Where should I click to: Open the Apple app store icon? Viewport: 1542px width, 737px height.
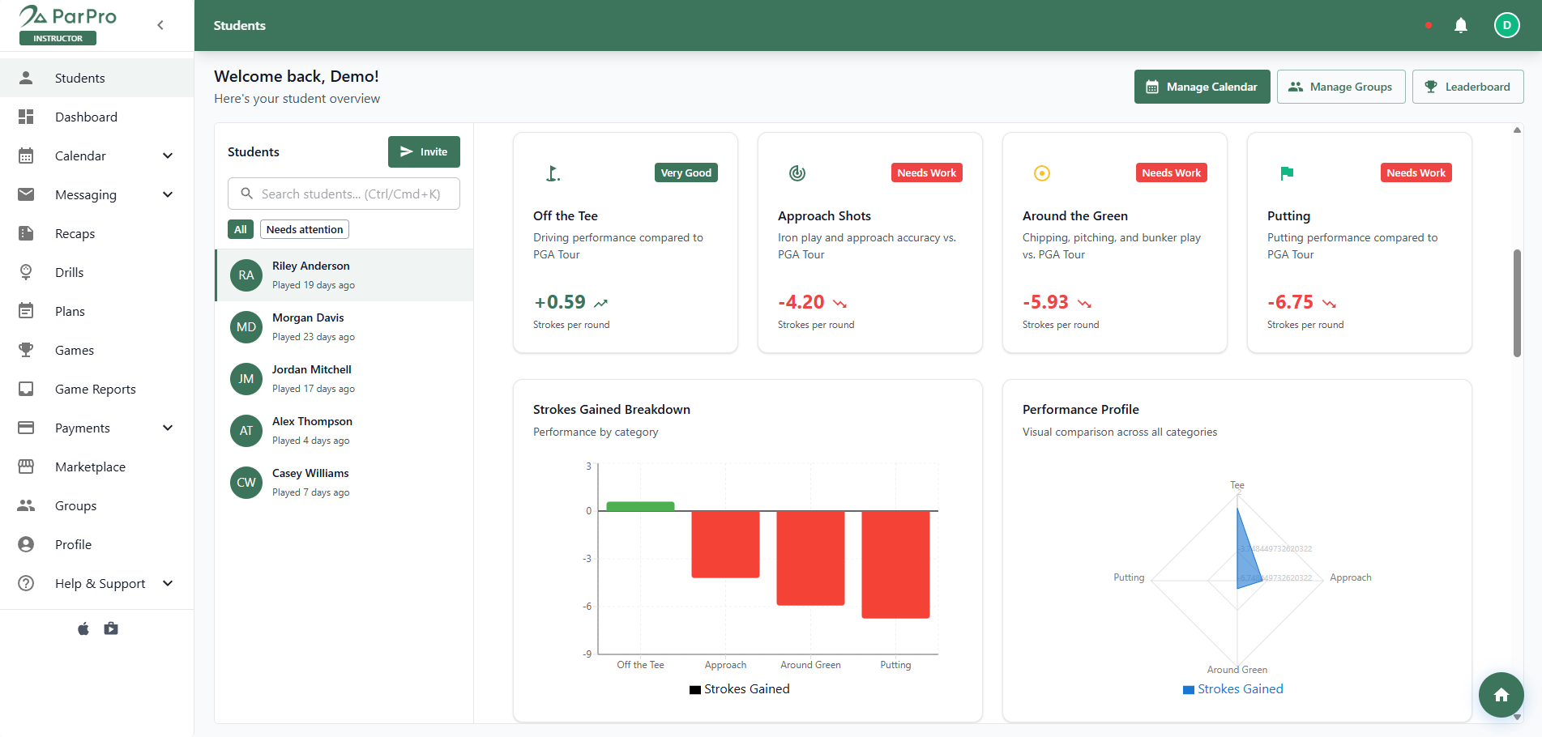coord(83,628)
